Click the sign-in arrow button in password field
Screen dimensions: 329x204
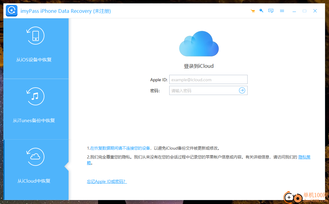(242, 90)
